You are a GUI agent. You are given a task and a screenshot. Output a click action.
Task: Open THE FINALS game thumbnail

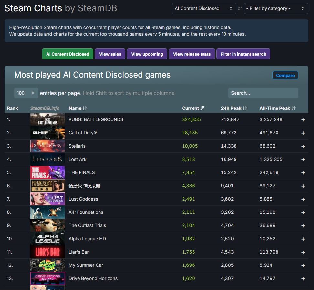coord(48,172)
